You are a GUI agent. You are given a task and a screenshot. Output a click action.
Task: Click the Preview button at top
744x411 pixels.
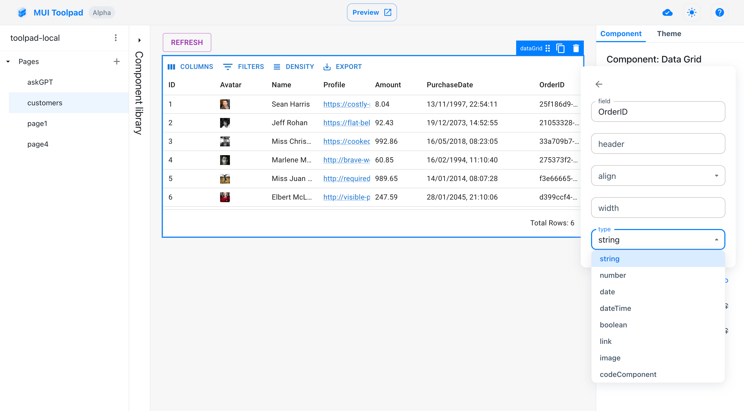pos(372,13)
